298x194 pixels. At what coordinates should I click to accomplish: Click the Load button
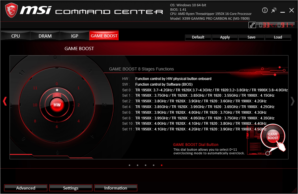278,37
